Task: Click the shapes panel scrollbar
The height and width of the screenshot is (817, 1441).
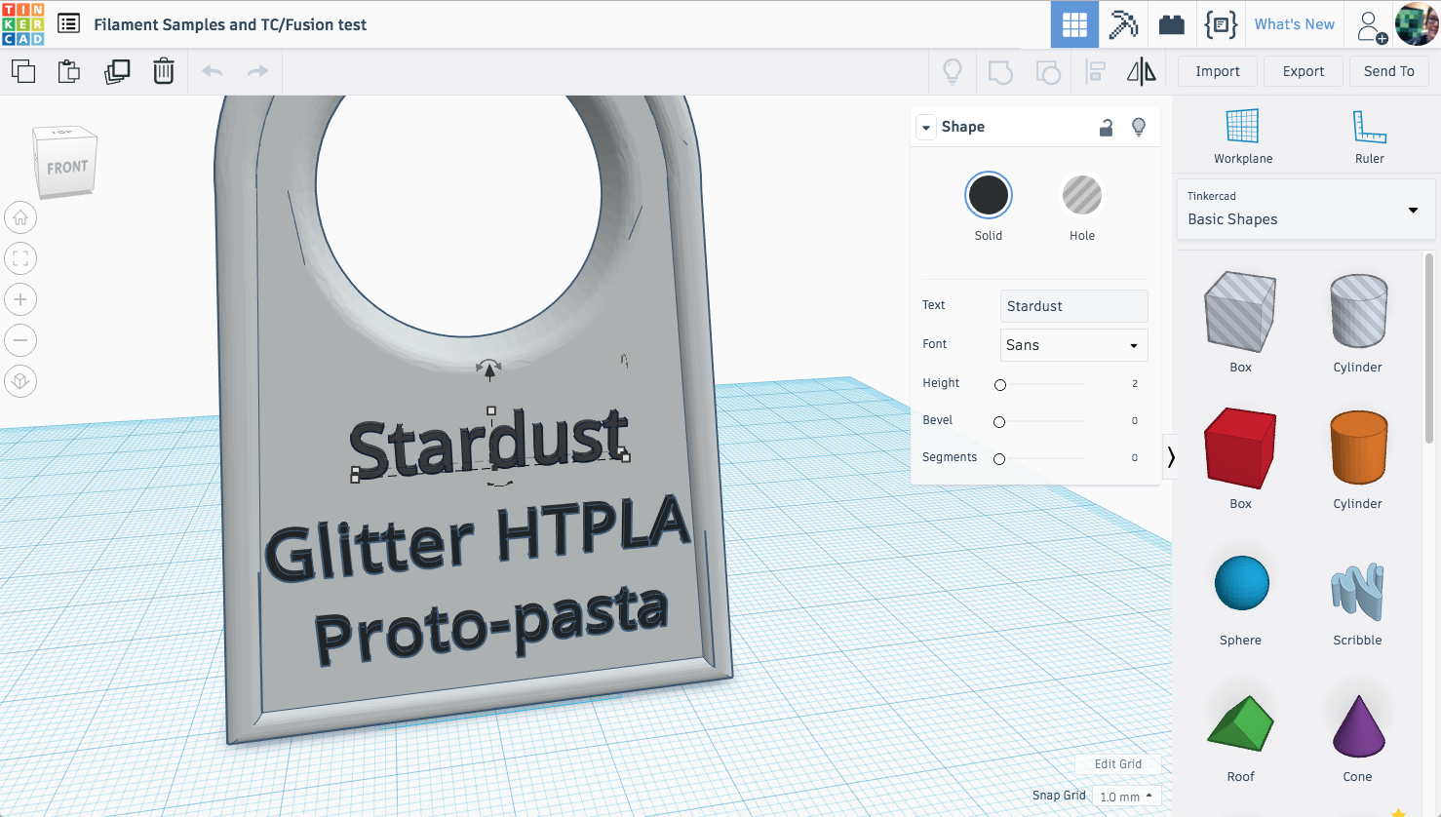Action: pyautogui.click(x=1430, y=347)
